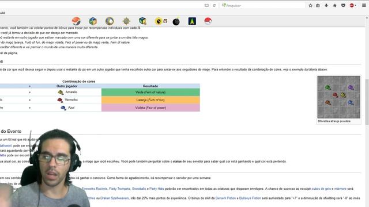Screen dimensions: 369x207
Task: Reload the current page
Action: [x=214, y=5]
